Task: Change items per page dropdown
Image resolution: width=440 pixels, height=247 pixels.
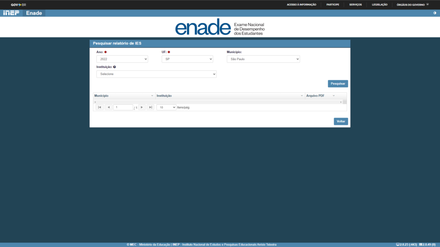Action: pyautogui.click(x=166, y=107)
